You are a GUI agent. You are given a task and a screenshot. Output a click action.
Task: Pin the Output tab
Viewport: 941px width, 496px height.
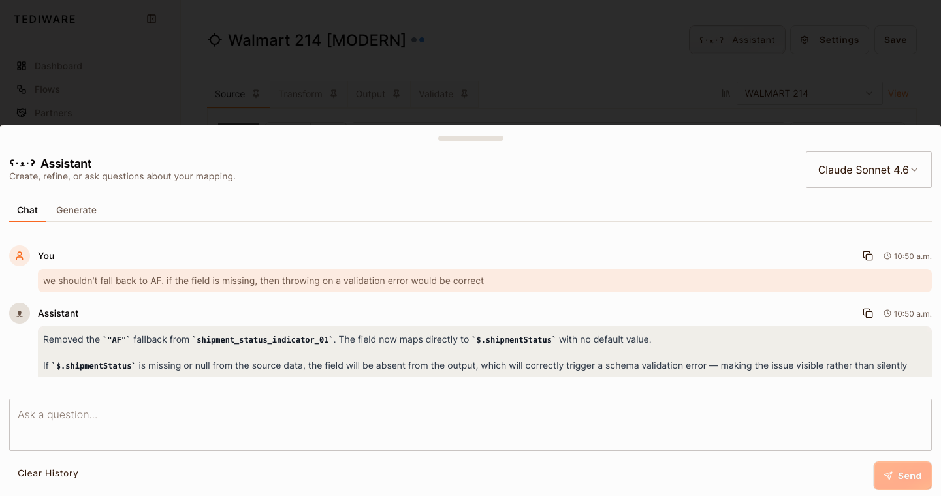click(x=396, y=94)
